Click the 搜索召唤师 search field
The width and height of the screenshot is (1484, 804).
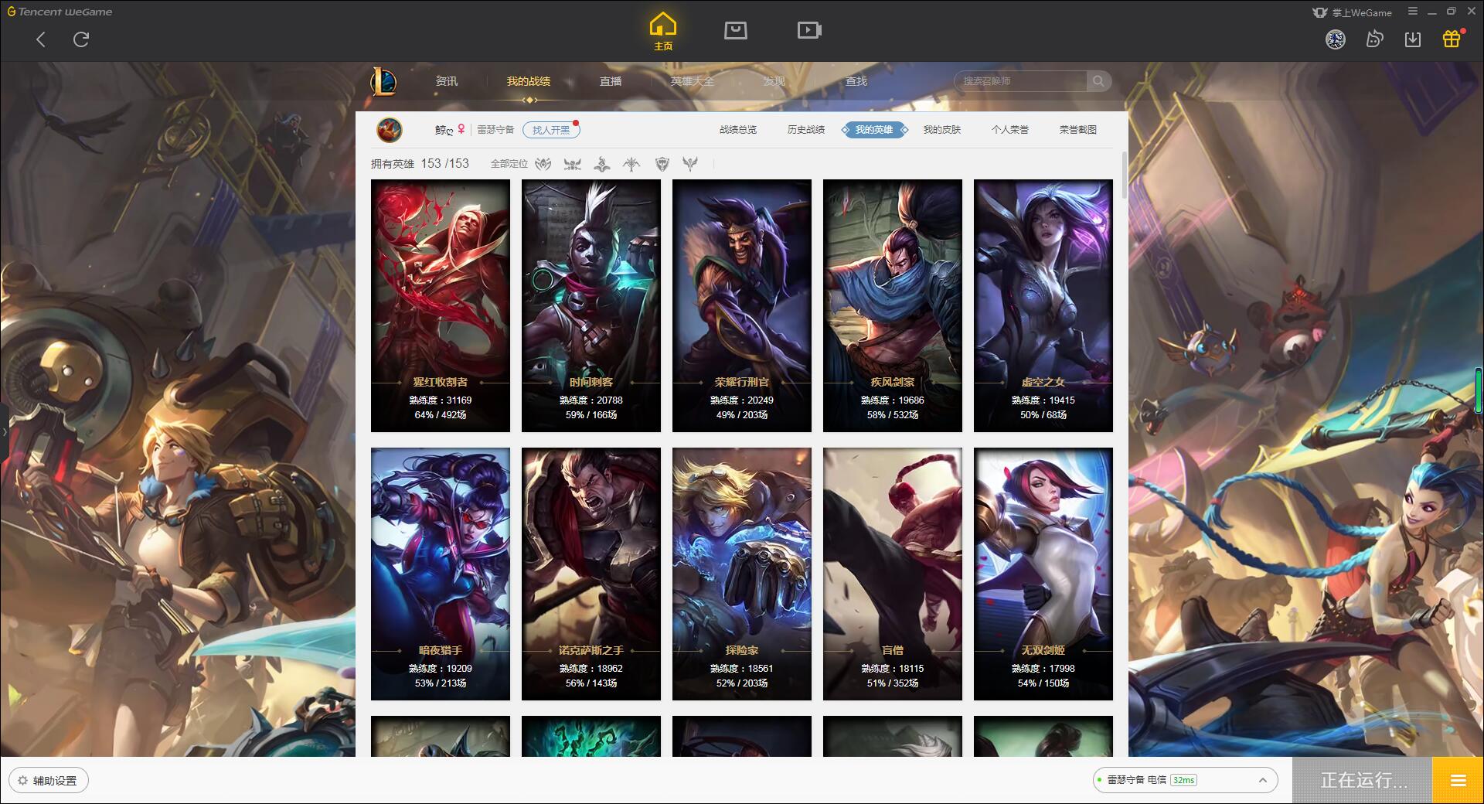[1022, 81]
